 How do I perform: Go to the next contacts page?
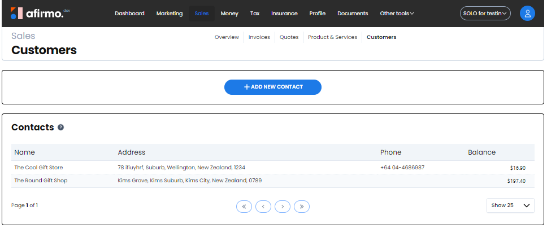click(282, 207)
